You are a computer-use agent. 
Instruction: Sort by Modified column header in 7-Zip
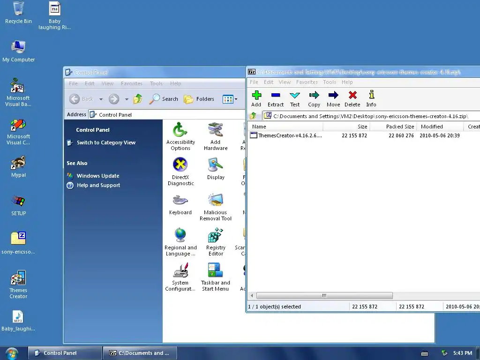440,127
